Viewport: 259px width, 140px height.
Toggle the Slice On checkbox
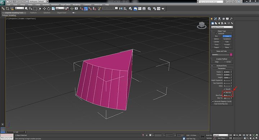224,92
